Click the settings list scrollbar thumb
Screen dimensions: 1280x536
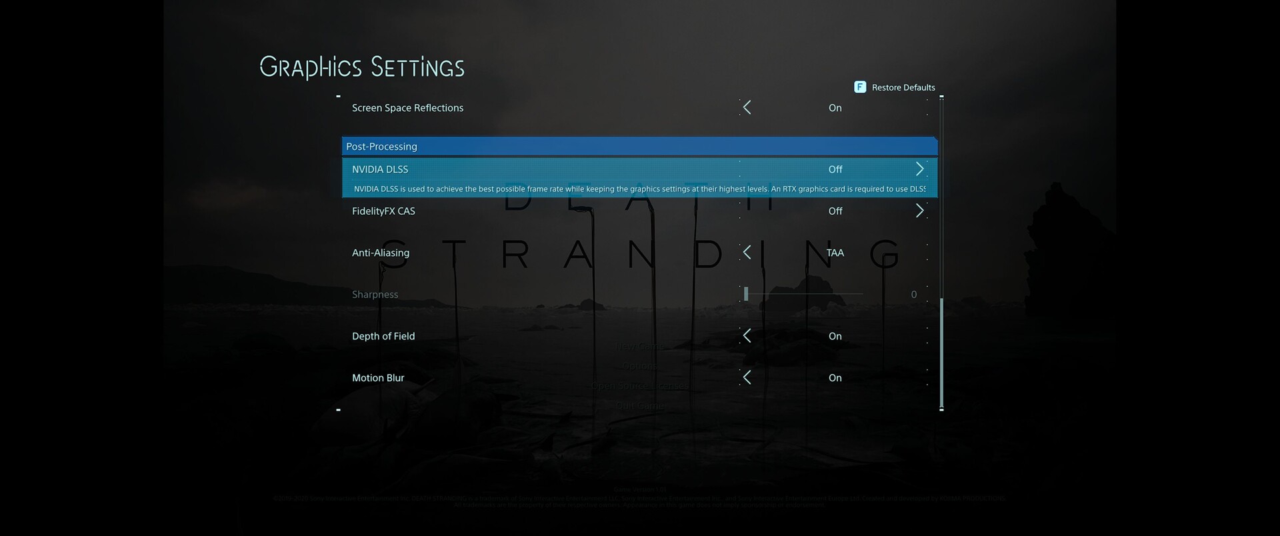941,353
